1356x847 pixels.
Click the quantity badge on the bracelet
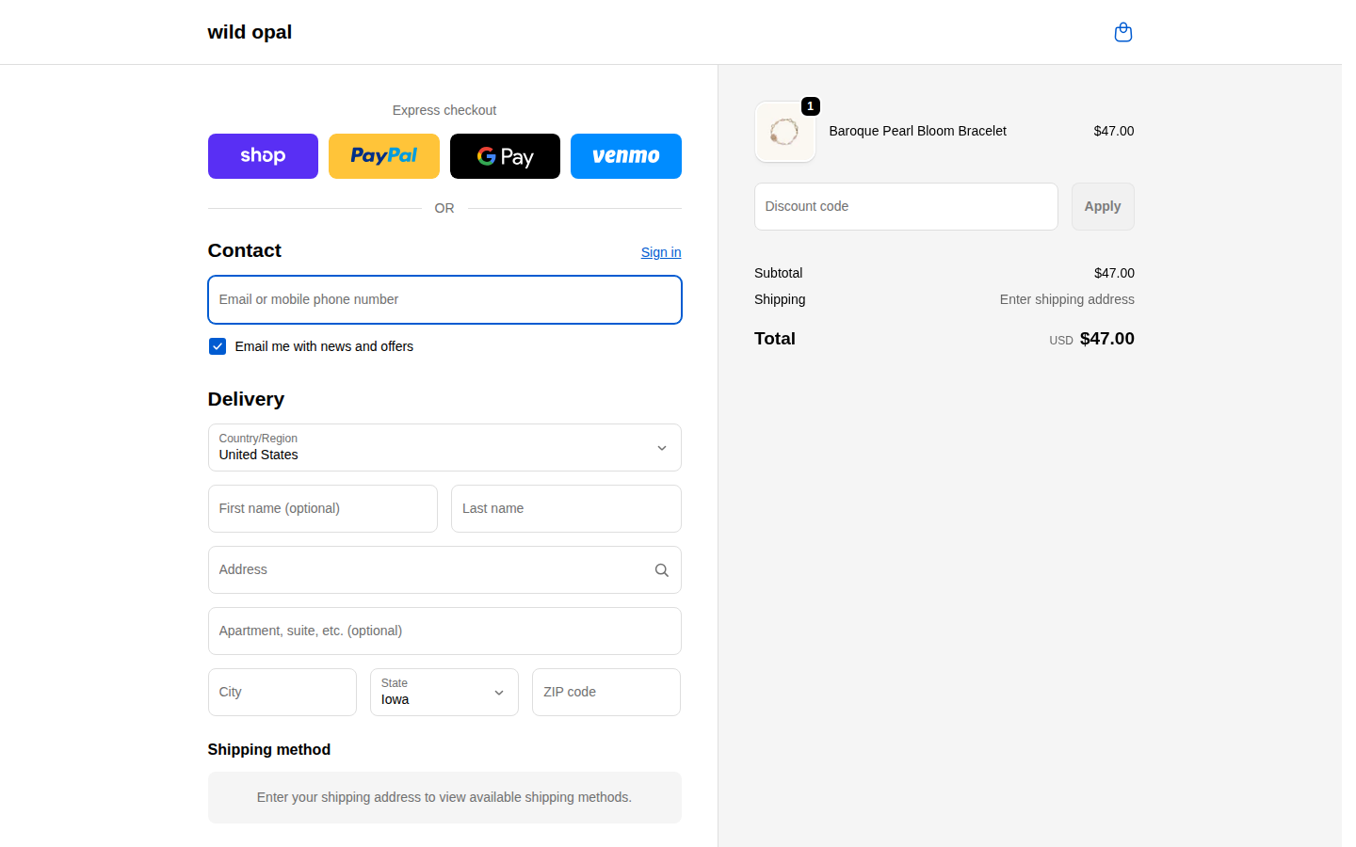click(x=811, y=106)
